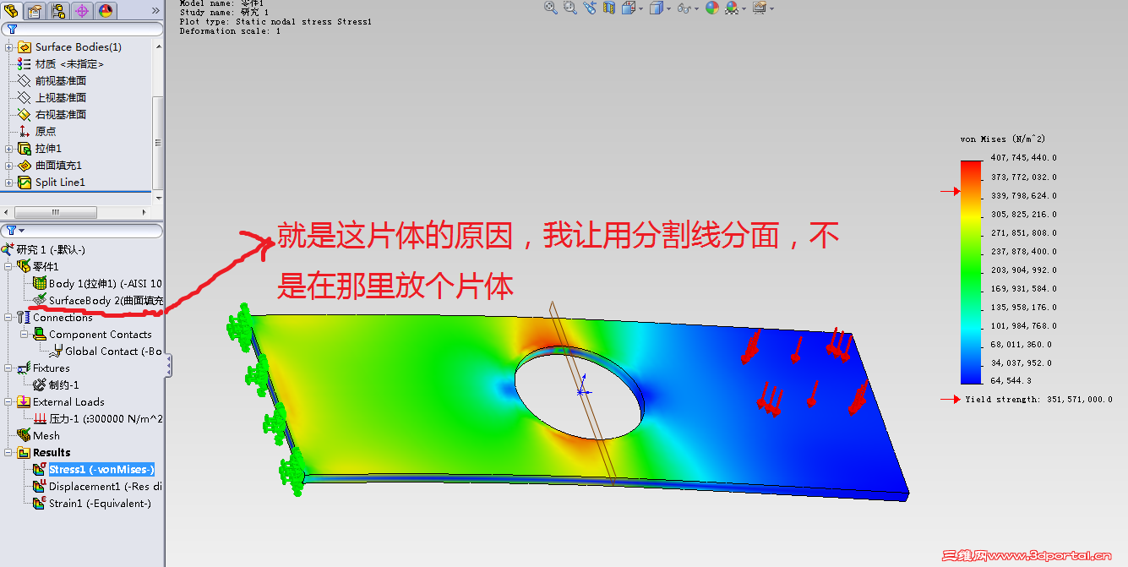The width and height of the screenshot is (1128, 567).
Task: Select the Fixtures tree item
Action: pos(44,368)
